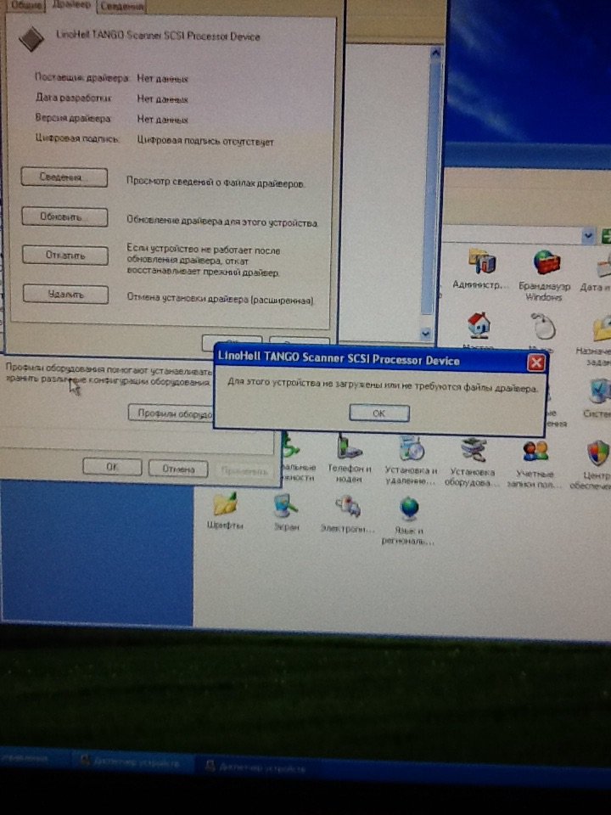The image size is (611, 815).
Task: Click Отмена in the System Properties window
Action: click(178, 469)
